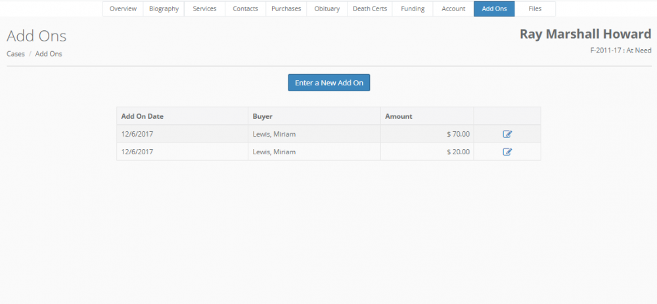Select the active Add Ons tab
Screen dimensions: 657x304
point(494,9)
